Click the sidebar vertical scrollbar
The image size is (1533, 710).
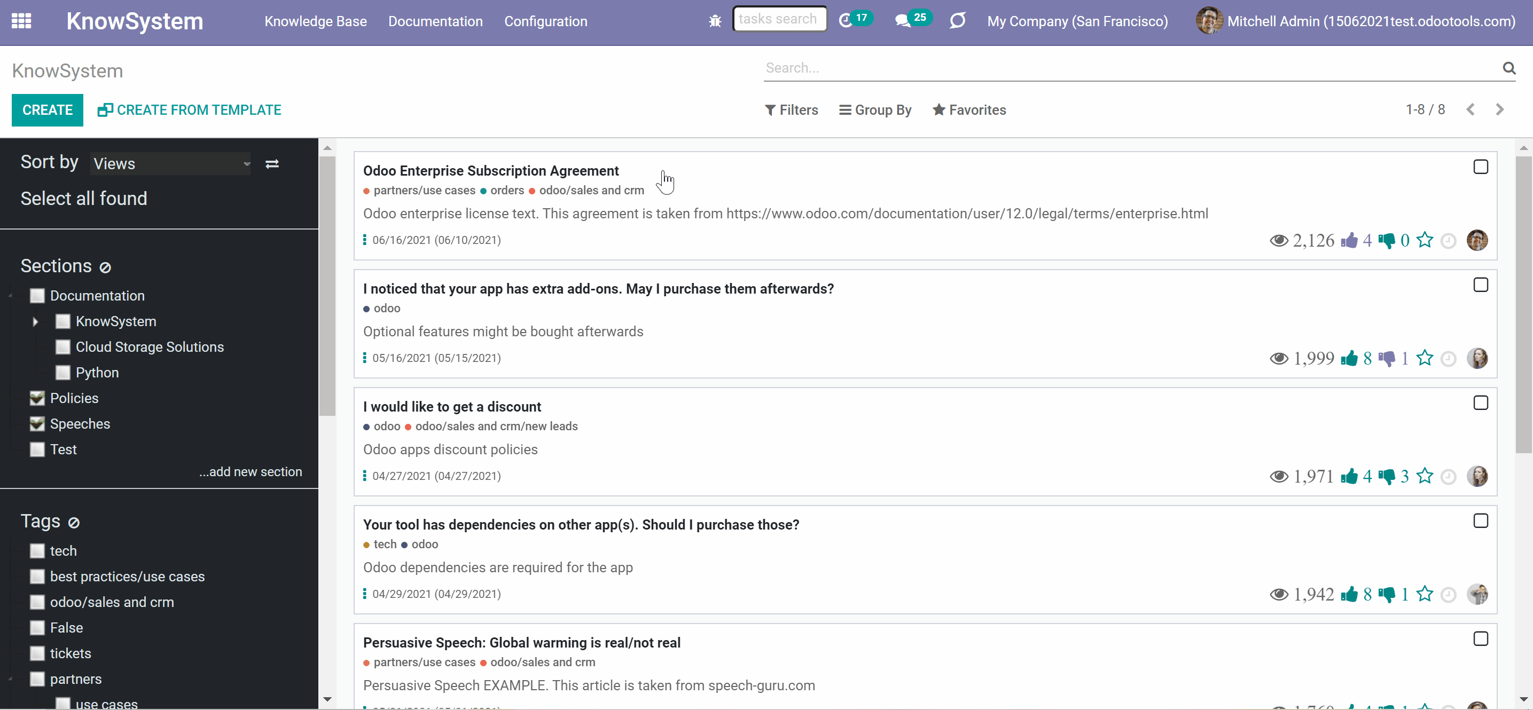click(x=327, y=286)
